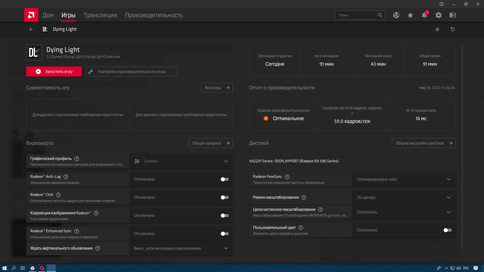This screenshot has width=484, height=272.
Task: Click the VA2231 Series DISPLAYPORT display label
Action: 294,161
